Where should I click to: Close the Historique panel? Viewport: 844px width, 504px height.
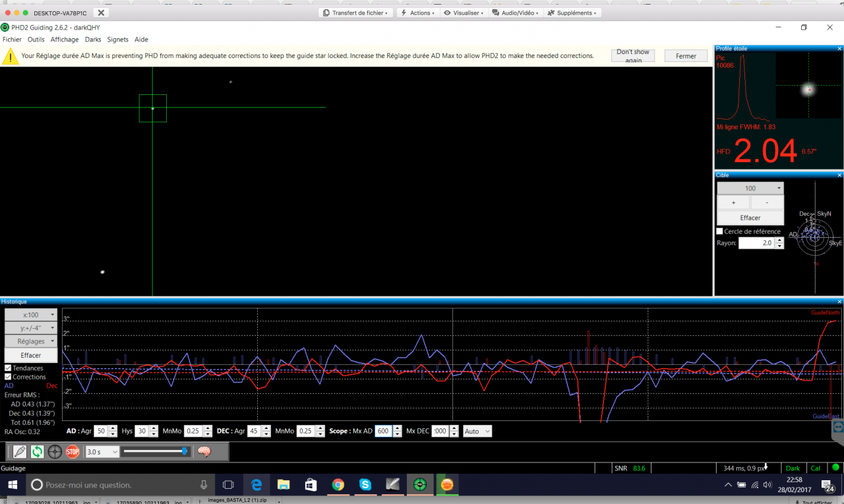pyautogui.click(x=839, y=301)
